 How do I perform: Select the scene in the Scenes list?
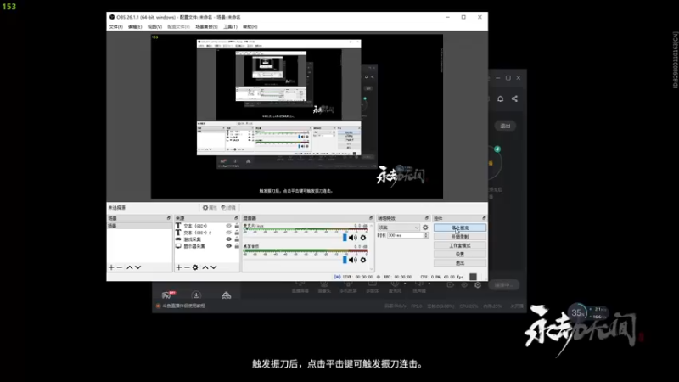[139, 226]
